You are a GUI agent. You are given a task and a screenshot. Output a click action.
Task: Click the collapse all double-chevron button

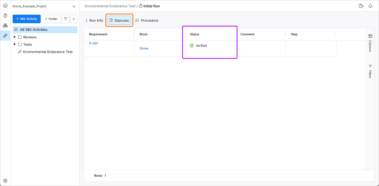click(74, 19)
